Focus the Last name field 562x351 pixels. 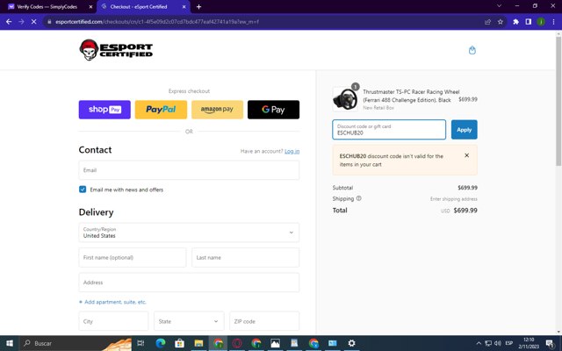246,257
